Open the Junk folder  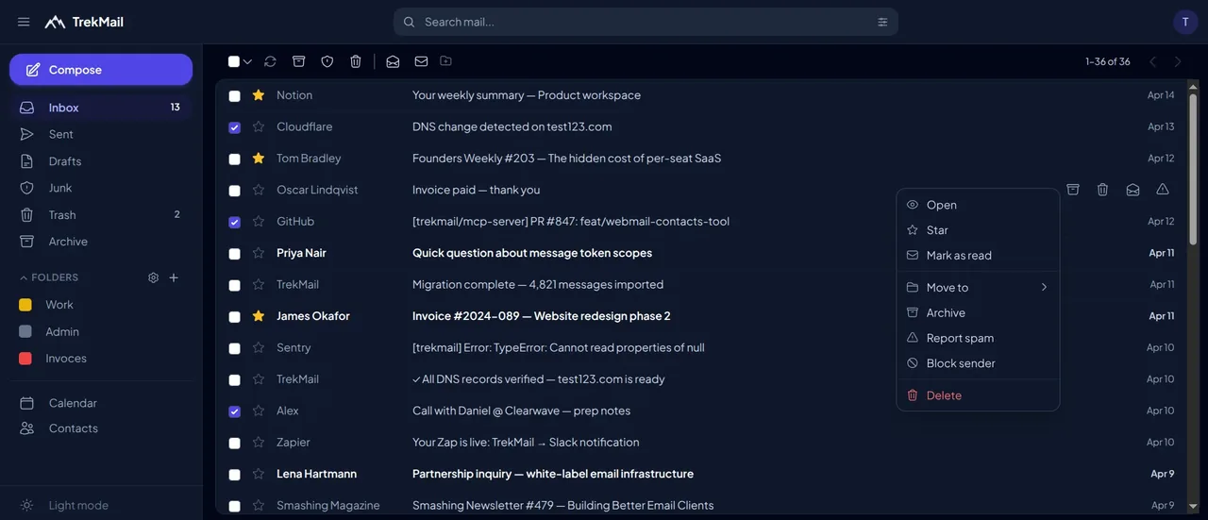pos(101,188)
